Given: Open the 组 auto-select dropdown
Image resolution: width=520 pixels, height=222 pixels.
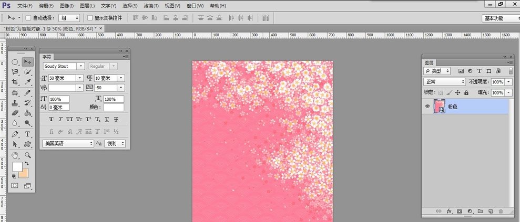Looking at the screenshot, I should 69,18.
